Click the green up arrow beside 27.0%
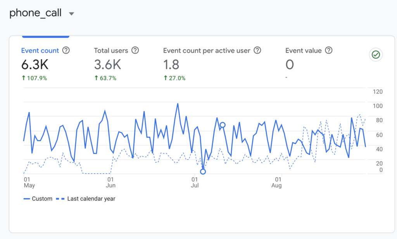Image resolution: width=397 pixels, height=239 pixels. click(x=165, y=78)
